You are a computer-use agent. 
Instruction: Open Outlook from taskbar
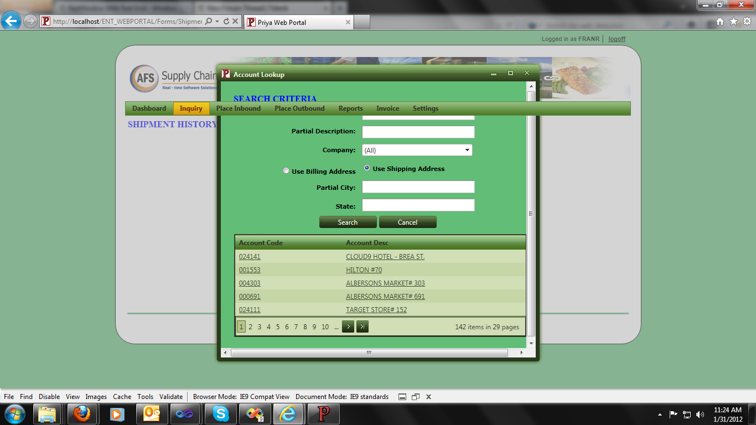(x=151, y=414)
